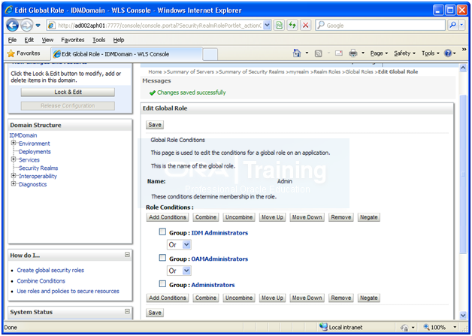This screenshot has width=472, height=336.
Task: Click the protected mode lock icon in status bar
Action: click(405, 328)
